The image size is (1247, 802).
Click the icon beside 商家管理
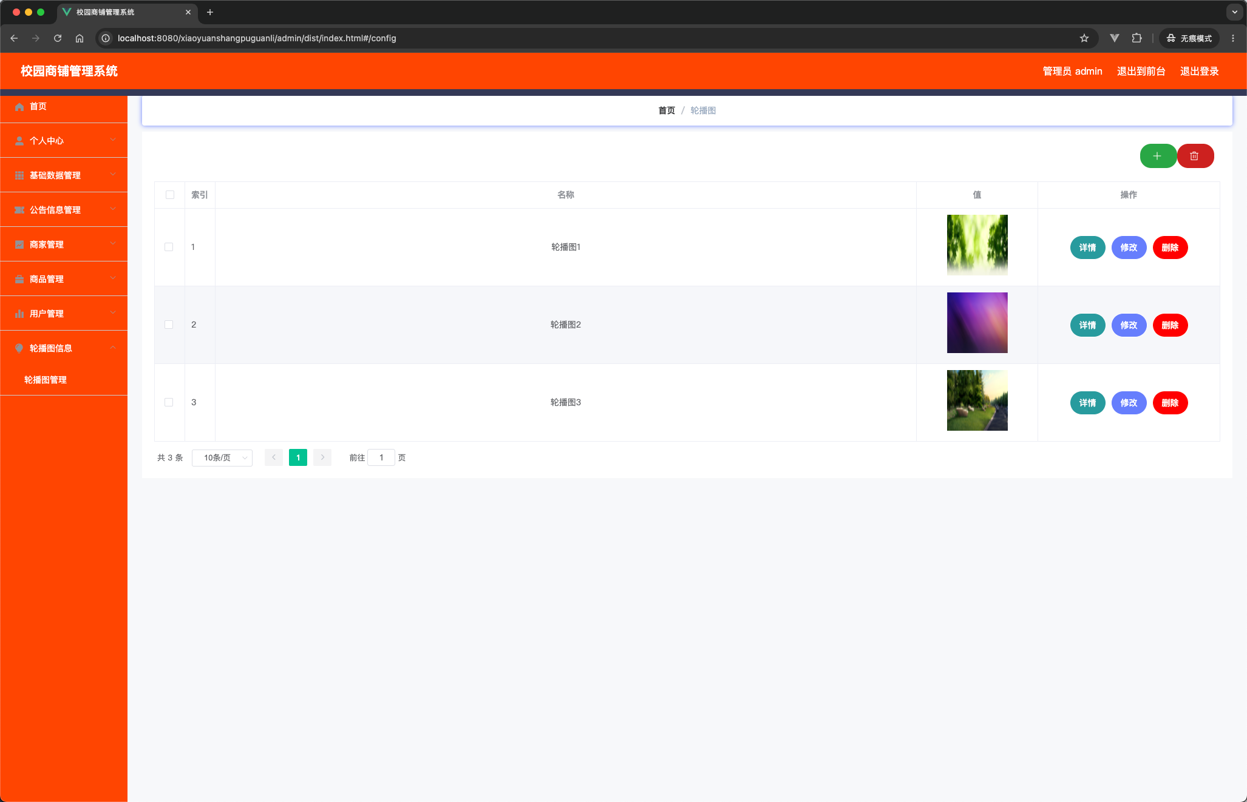pyautogui.click(x=19, y=244)
